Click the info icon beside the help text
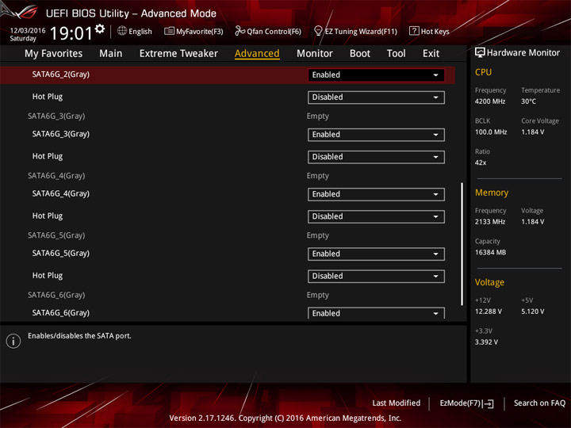 [13, 341]
